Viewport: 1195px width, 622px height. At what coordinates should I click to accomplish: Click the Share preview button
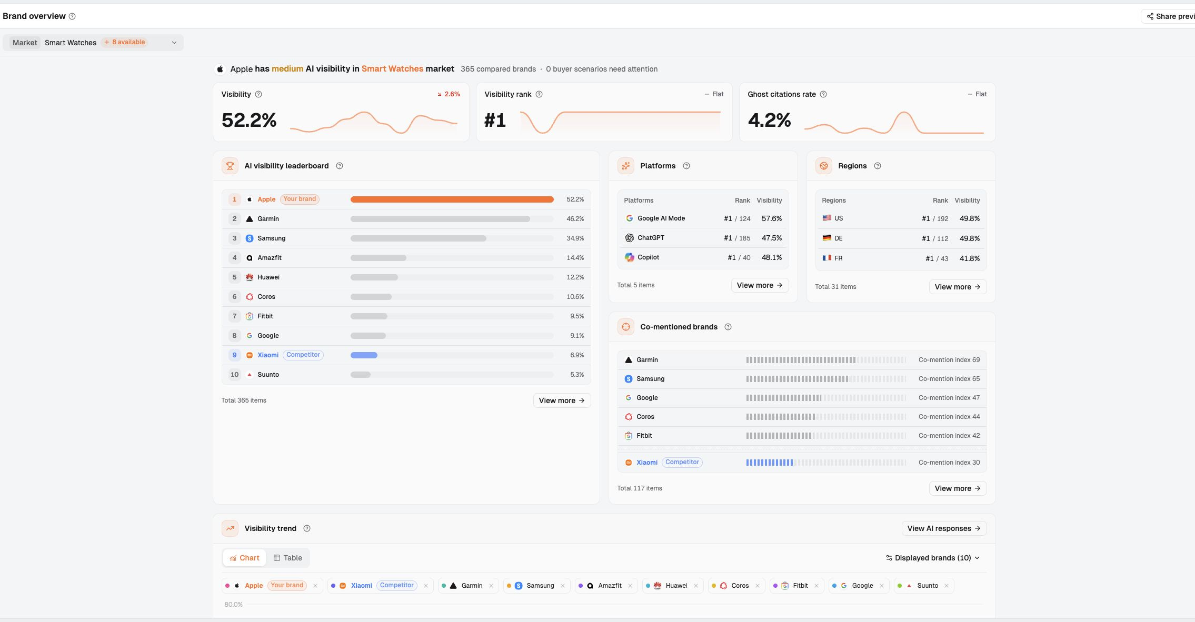tap(1169, 16)
